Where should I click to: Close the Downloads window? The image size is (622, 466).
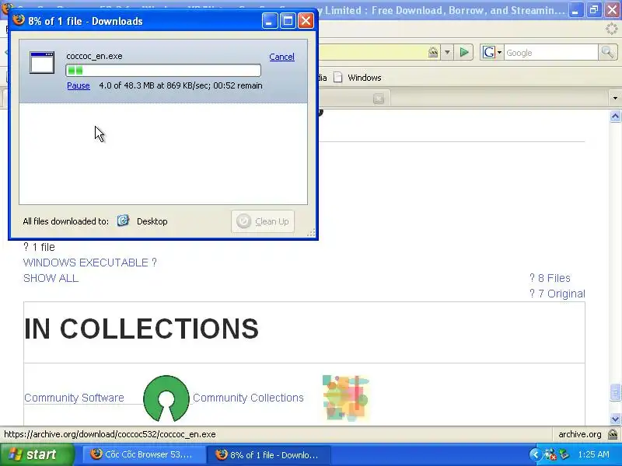point(306,21)
